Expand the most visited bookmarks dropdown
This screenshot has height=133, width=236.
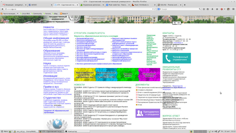point(18,14)
